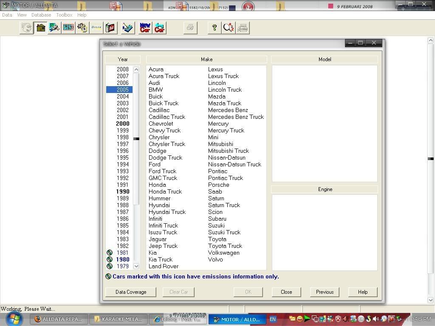Open the computer diagnostics tool icon
The width and height of the screenshot is (435, 326).
54,28
